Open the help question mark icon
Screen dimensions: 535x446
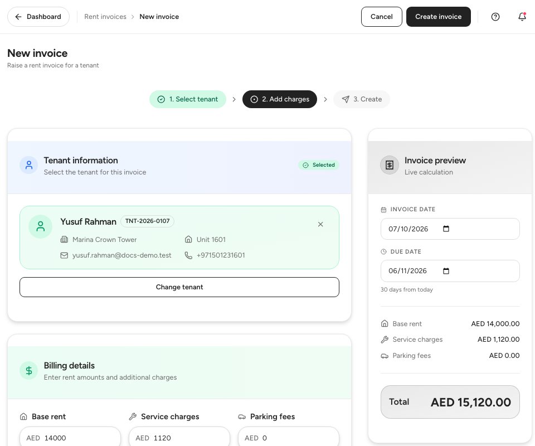(495, 17)
